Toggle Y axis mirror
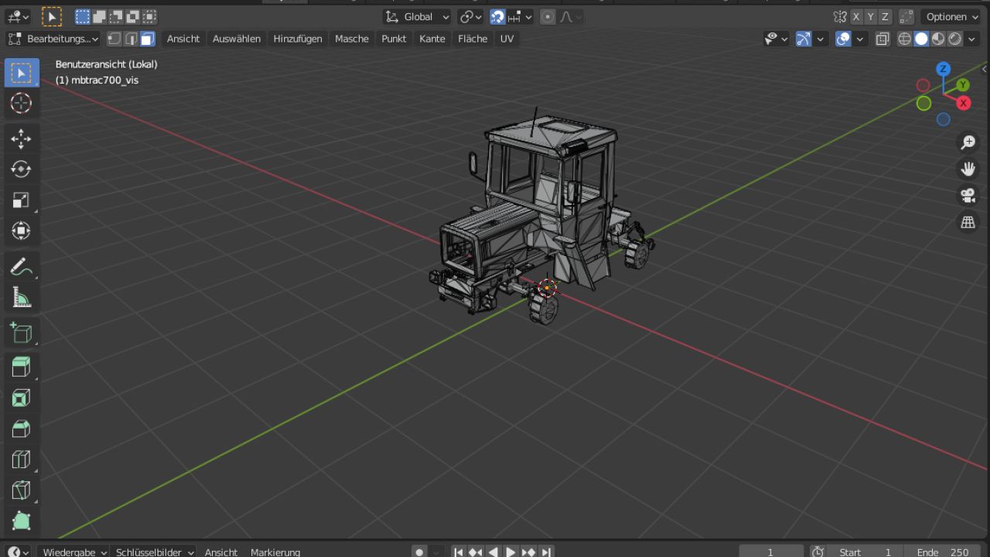The height and width of the screenshot is (557, 990). click(871, 16)
